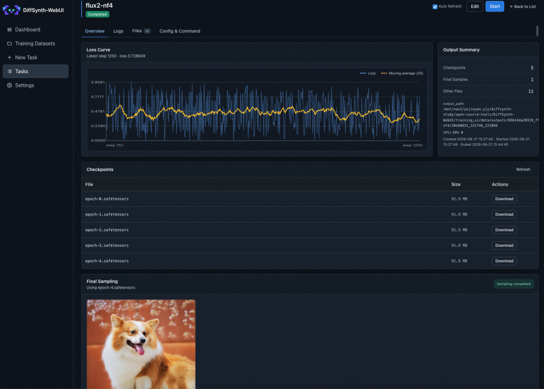
Task: Click the Dashboard grid icon
Action: point(10,30)
